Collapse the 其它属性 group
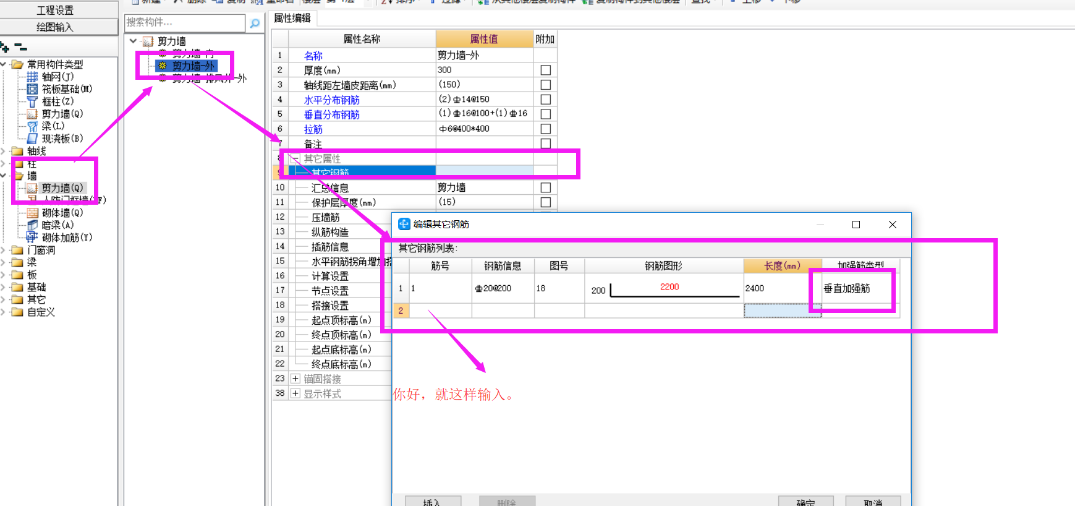 pos(295,158)
